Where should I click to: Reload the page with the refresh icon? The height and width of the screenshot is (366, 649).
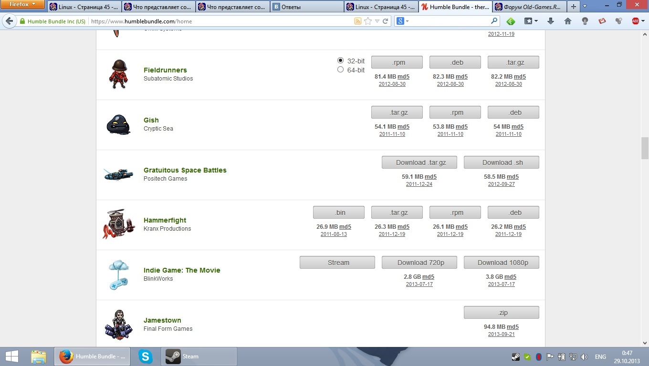pyautogui.click(x=385, y=21)
